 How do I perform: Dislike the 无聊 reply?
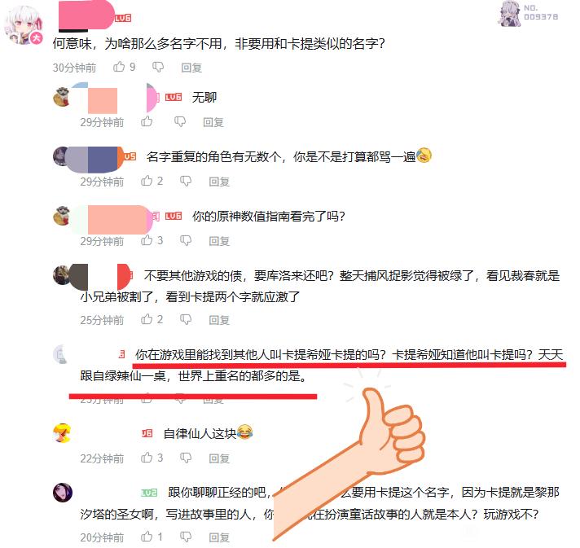coord(180,121)
